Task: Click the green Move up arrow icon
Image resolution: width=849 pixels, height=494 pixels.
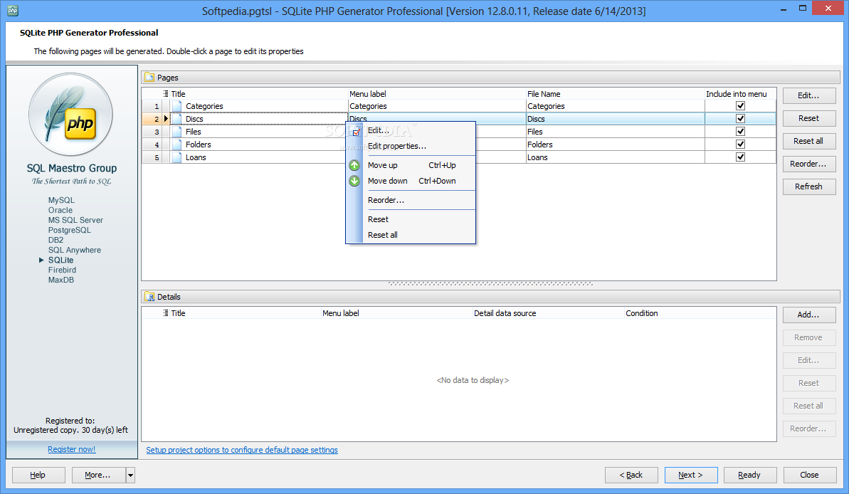Action: [354, 165]
